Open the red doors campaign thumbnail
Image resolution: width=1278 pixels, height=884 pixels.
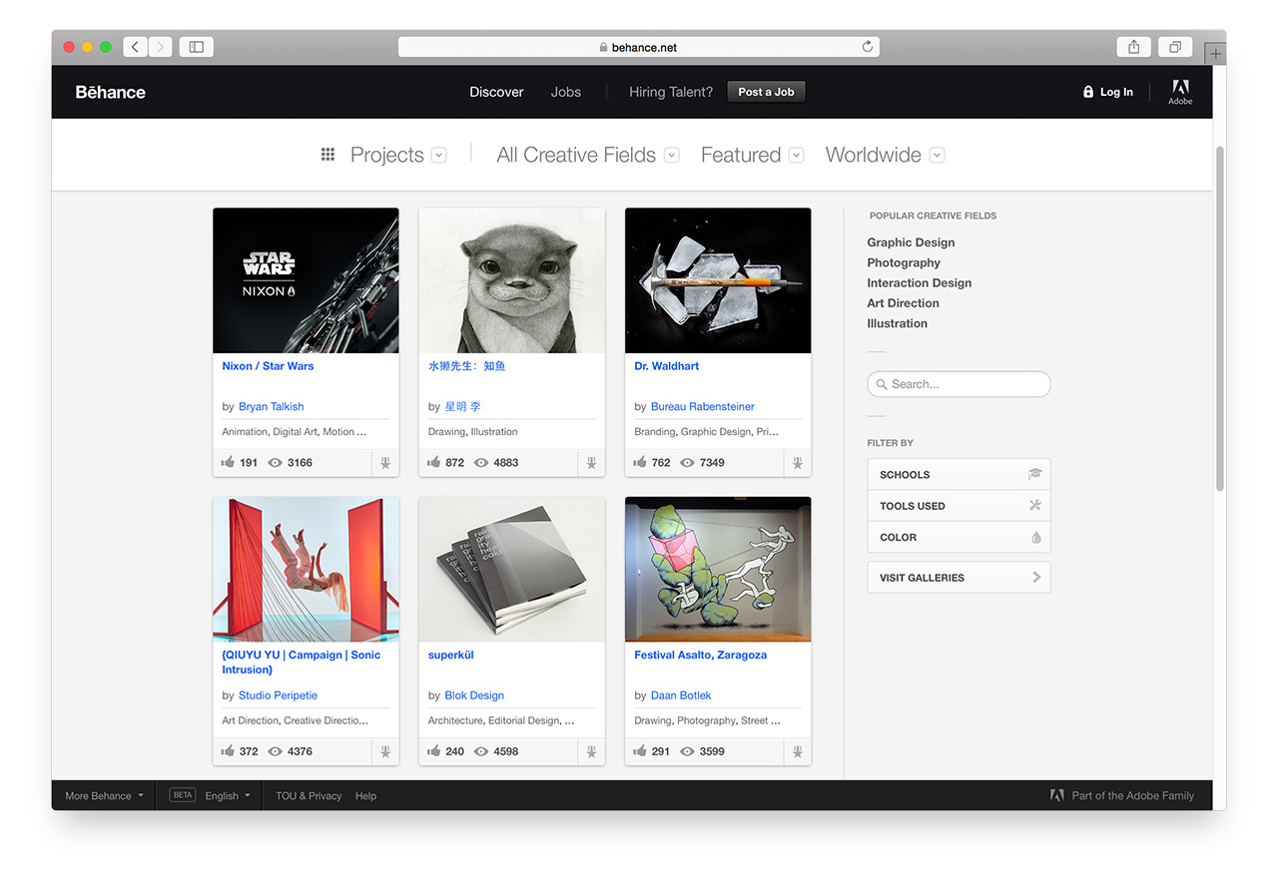click(306, 569)
